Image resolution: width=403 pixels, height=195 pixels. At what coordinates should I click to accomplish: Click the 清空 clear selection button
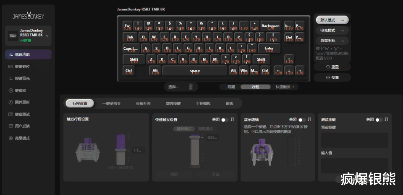point(191,87)
